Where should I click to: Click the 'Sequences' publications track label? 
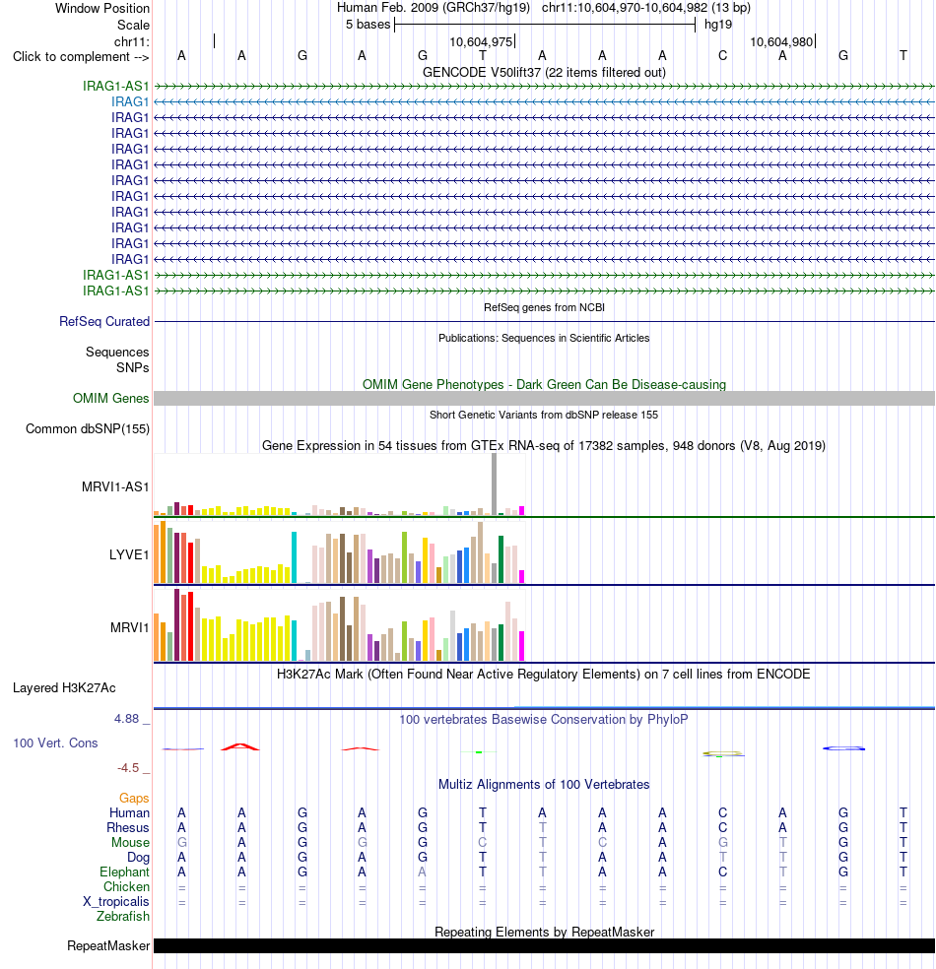pos(117,352)
